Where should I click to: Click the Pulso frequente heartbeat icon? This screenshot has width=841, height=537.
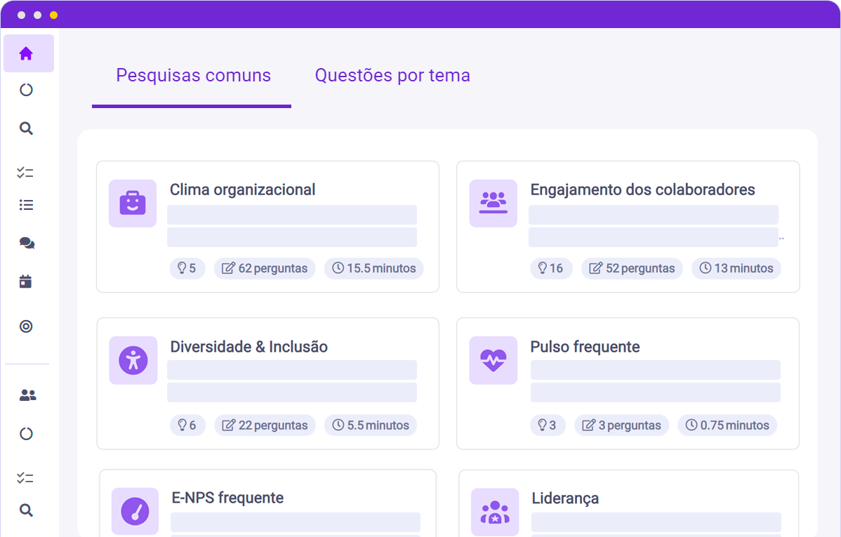(x=494, y=360)
